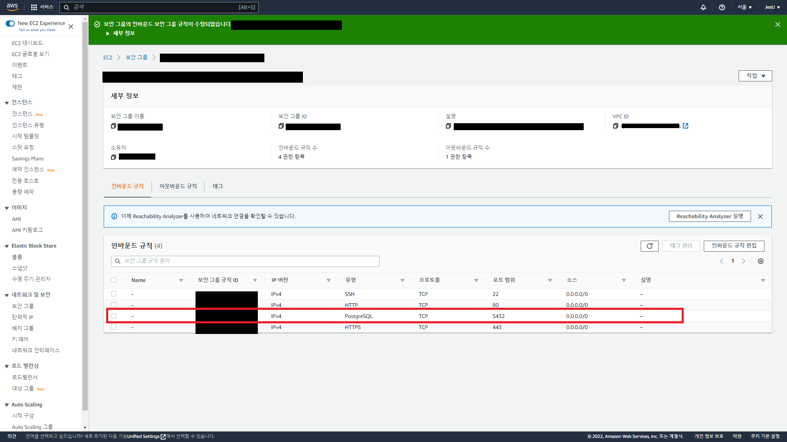This screenshot has width=787, height=442.
Task: Click the refresh inbound rules icon
Action: (649, 246)
